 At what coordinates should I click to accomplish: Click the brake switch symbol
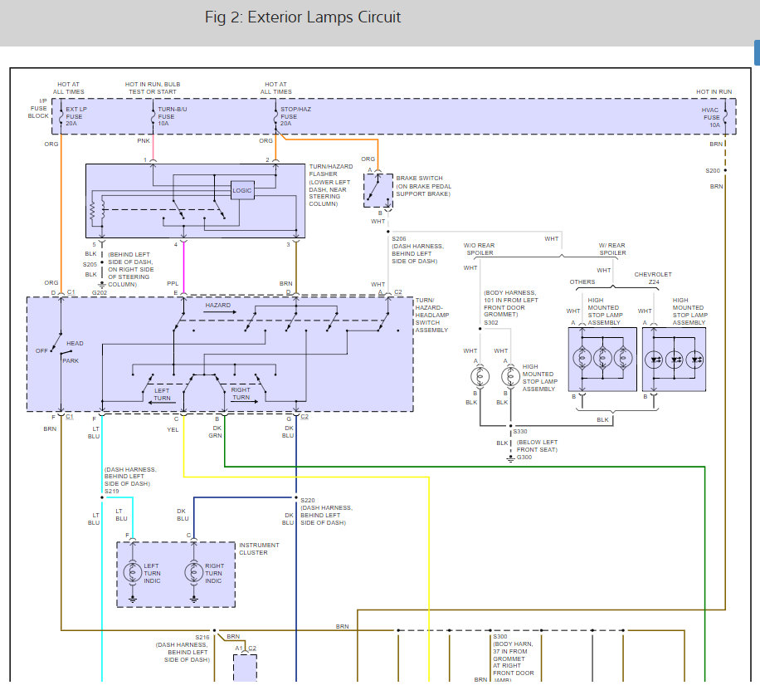(378, 190)
